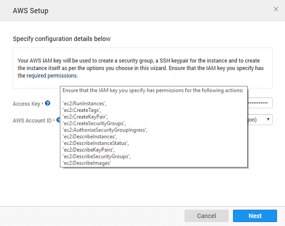Click the AWS Account ID label
The height and width of the screenshot is (226, 285).
click(33, 120)
